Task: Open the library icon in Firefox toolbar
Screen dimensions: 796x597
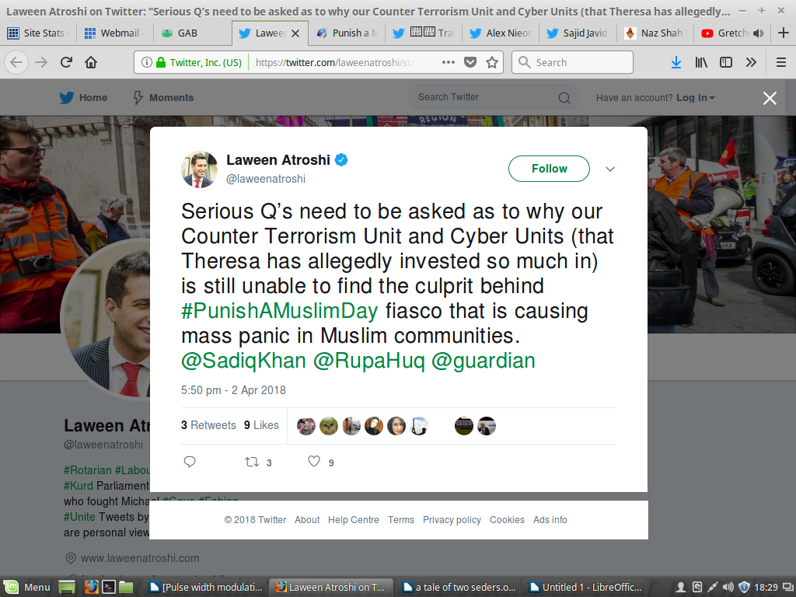Action: 701,62
